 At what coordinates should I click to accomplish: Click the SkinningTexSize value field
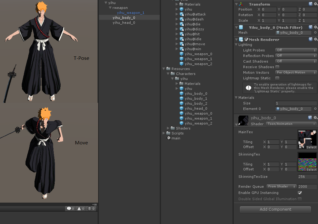307,177
